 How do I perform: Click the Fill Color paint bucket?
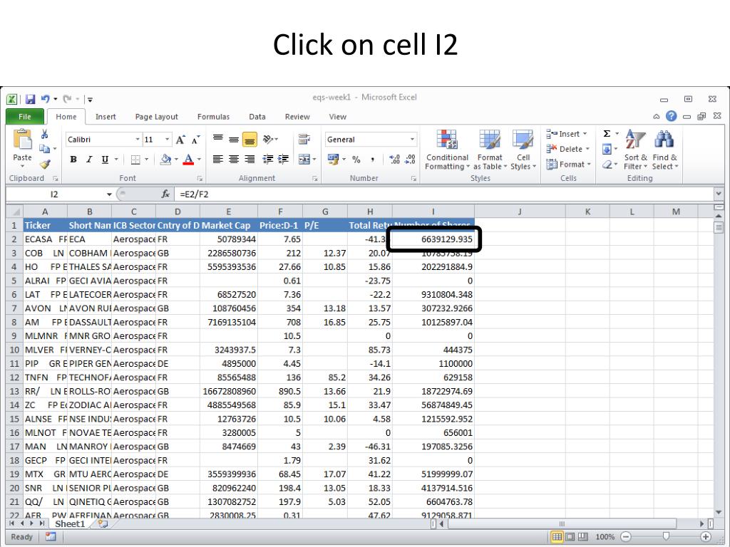click(165, 160)
